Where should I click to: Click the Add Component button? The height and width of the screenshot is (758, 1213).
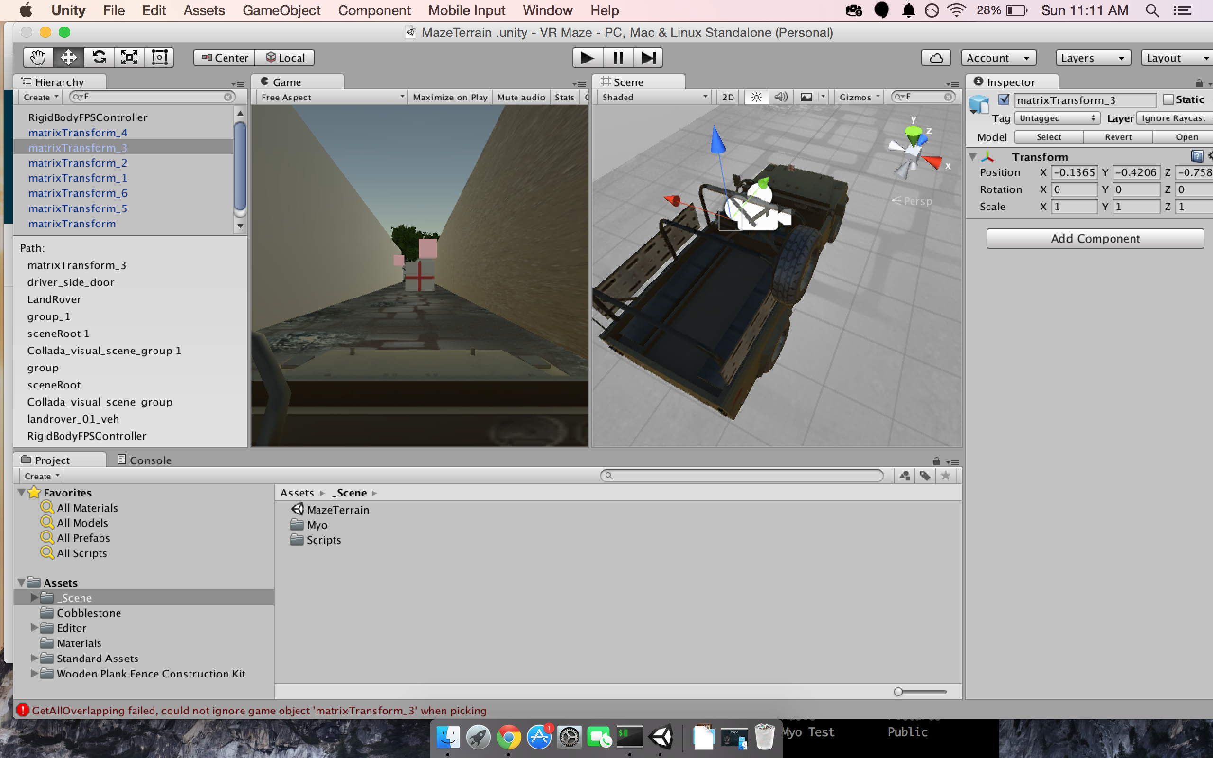coord(1095,239)
